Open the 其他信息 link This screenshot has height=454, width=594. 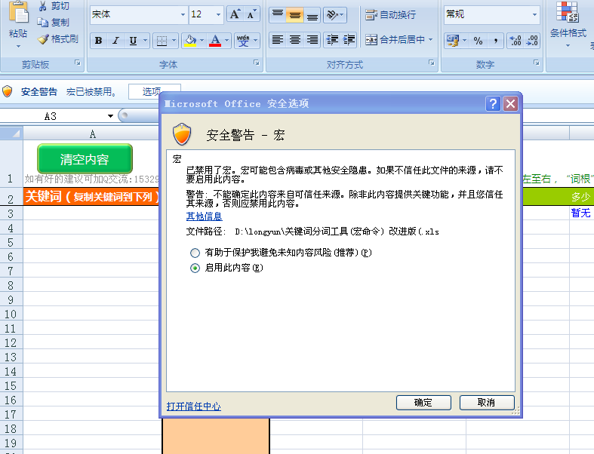[x=205, y=216]
